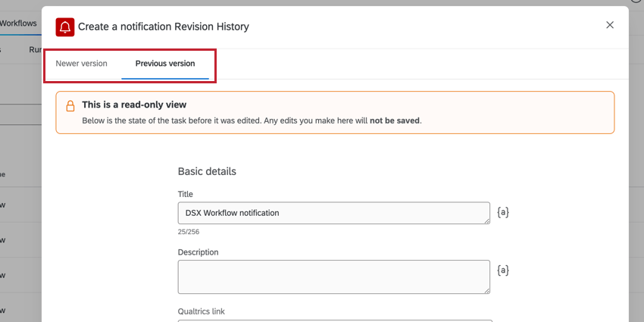
Task: Close the Revision History dialog
Action: (610, 25)
